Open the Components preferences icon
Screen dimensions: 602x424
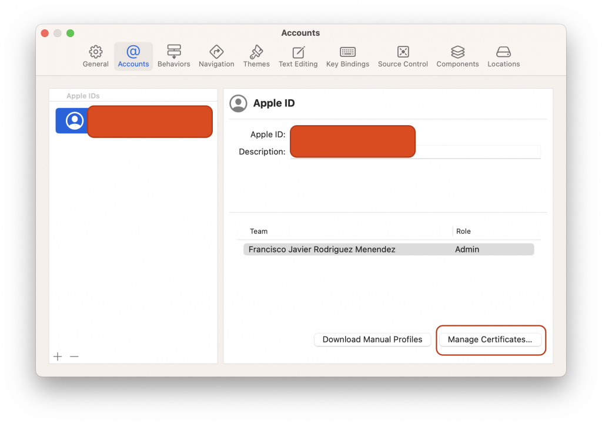(x=457, y=52)
